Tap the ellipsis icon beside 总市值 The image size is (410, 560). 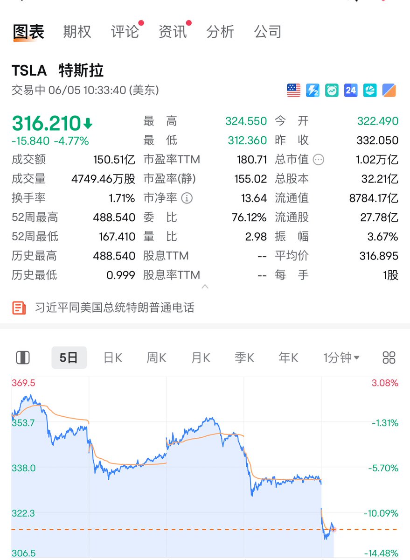[318, 160]
